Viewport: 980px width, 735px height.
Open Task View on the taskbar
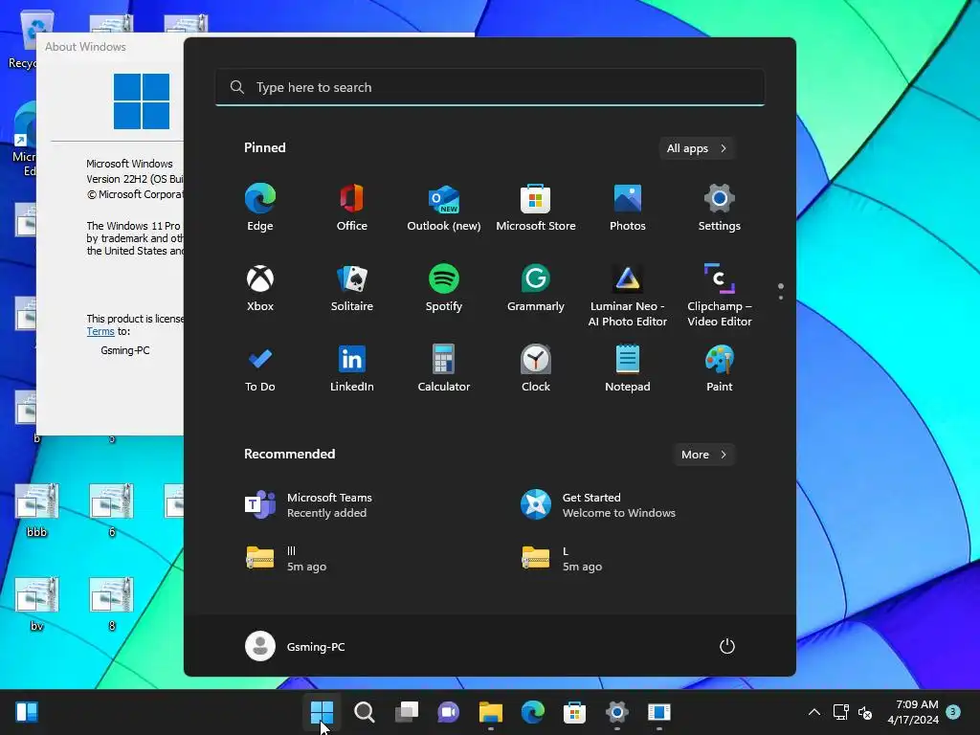[x=406, y=712]
